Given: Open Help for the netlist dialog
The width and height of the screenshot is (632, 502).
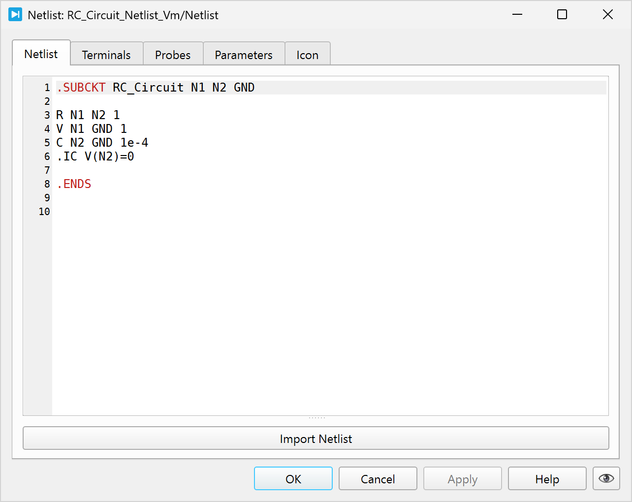Looking at the screenshot, I should (x=547, y=479).
